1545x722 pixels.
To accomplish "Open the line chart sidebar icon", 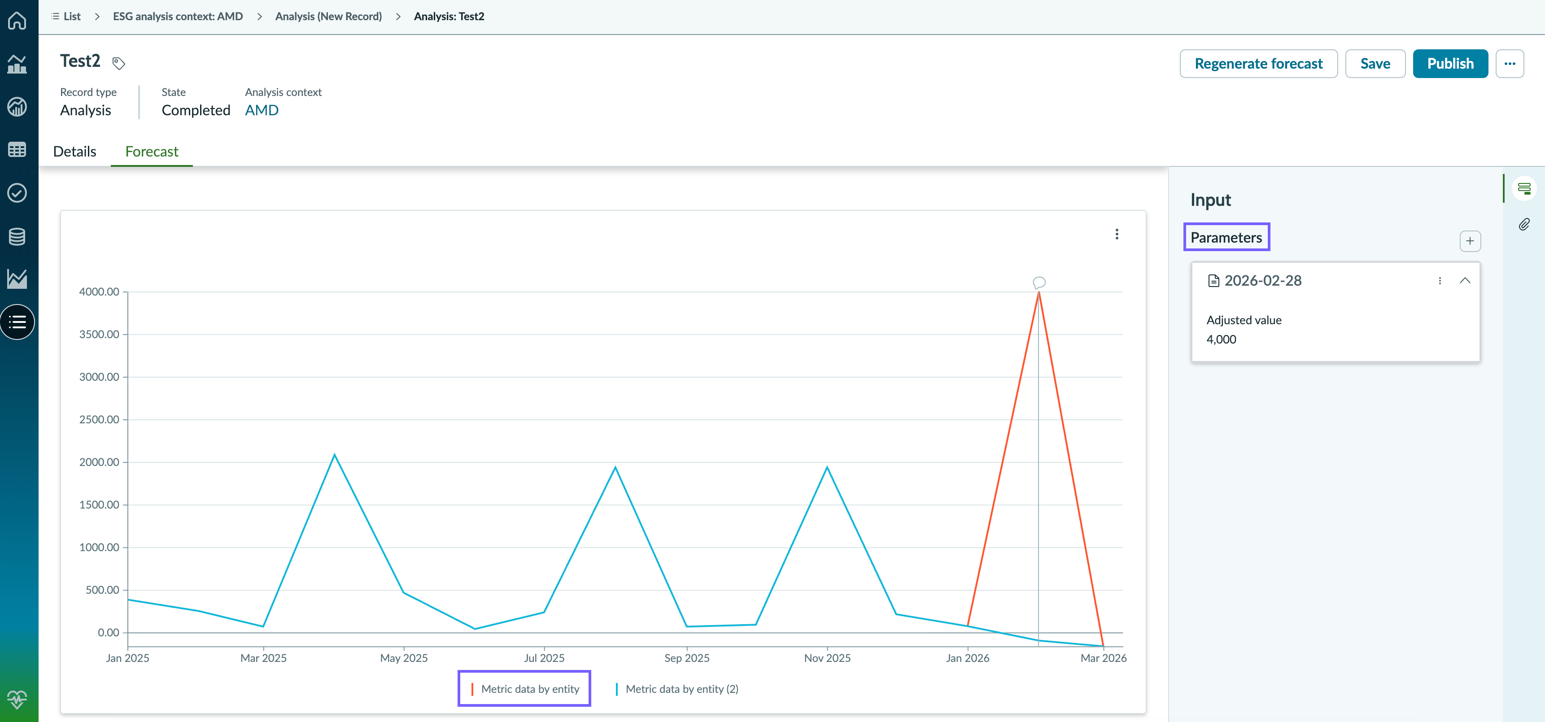I will click(x=17, y=279).
